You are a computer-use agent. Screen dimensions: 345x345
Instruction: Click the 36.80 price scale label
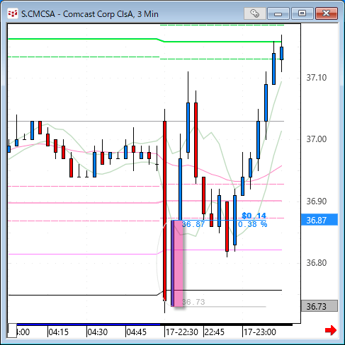(316, 262)
